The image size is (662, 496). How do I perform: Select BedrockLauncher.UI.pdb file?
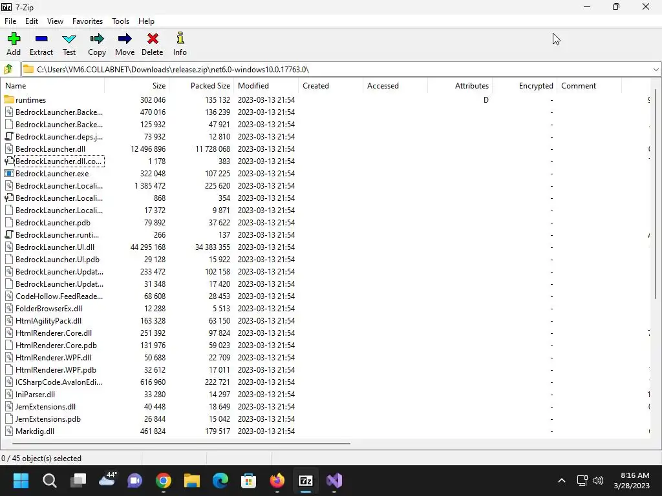pyautogui.click(x=58, y=260)
